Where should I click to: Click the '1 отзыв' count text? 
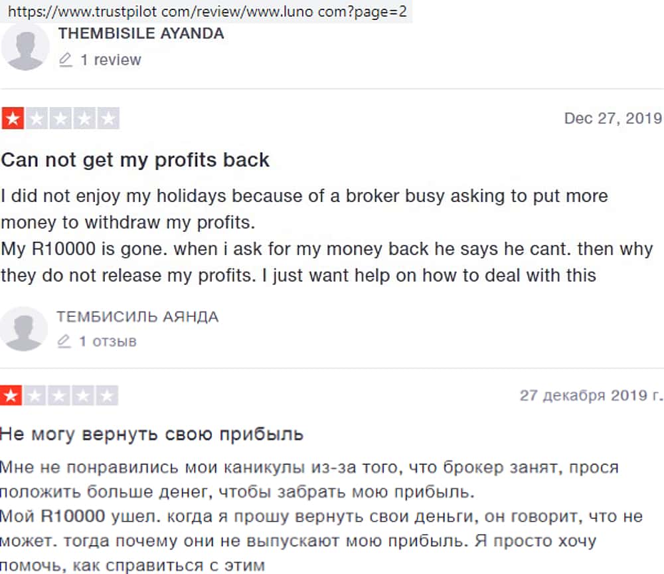108,341
